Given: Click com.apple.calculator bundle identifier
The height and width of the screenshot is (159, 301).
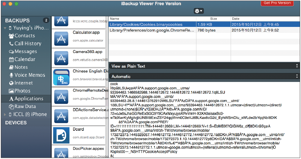Looking at the screenshot, I should point(88,40).
